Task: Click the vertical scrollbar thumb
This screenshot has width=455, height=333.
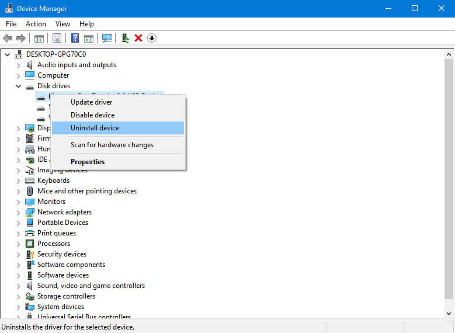Action: tap(449, 179)
